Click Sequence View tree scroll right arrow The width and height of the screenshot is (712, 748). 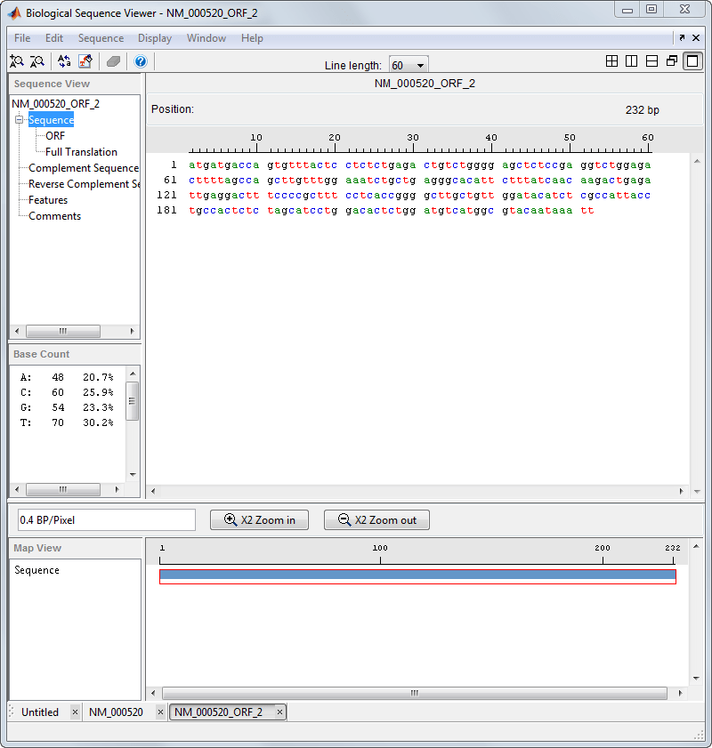click(133, 331)
